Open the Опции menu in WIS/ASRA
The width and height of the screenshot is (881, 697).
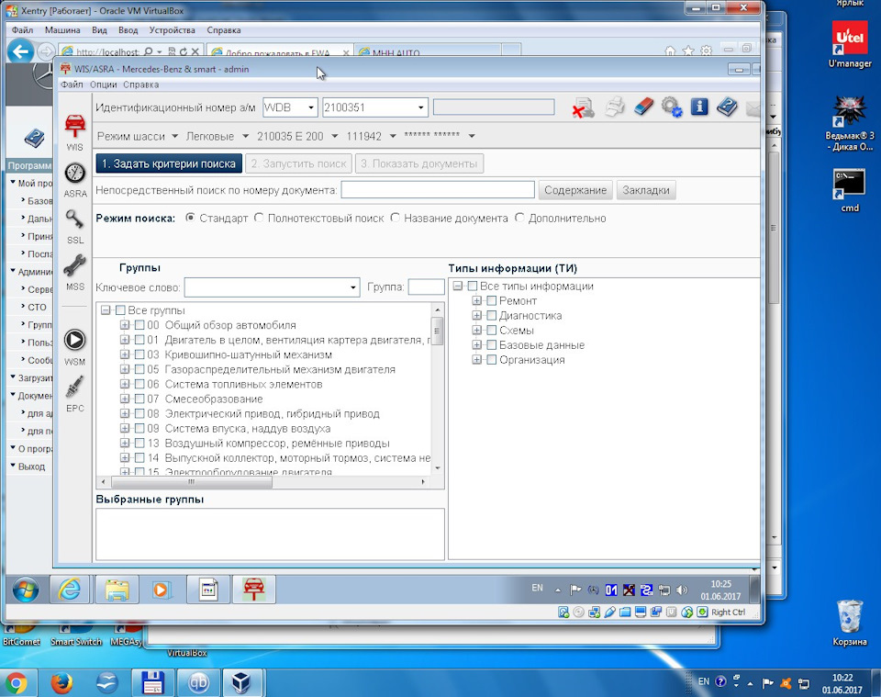click(x=104, y=84)
